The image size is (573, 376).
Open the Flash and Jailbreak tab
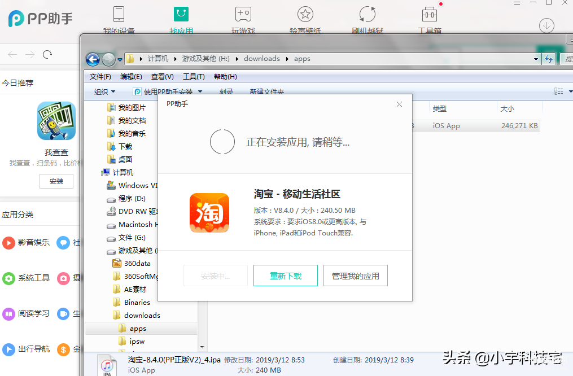coord(368,20)
